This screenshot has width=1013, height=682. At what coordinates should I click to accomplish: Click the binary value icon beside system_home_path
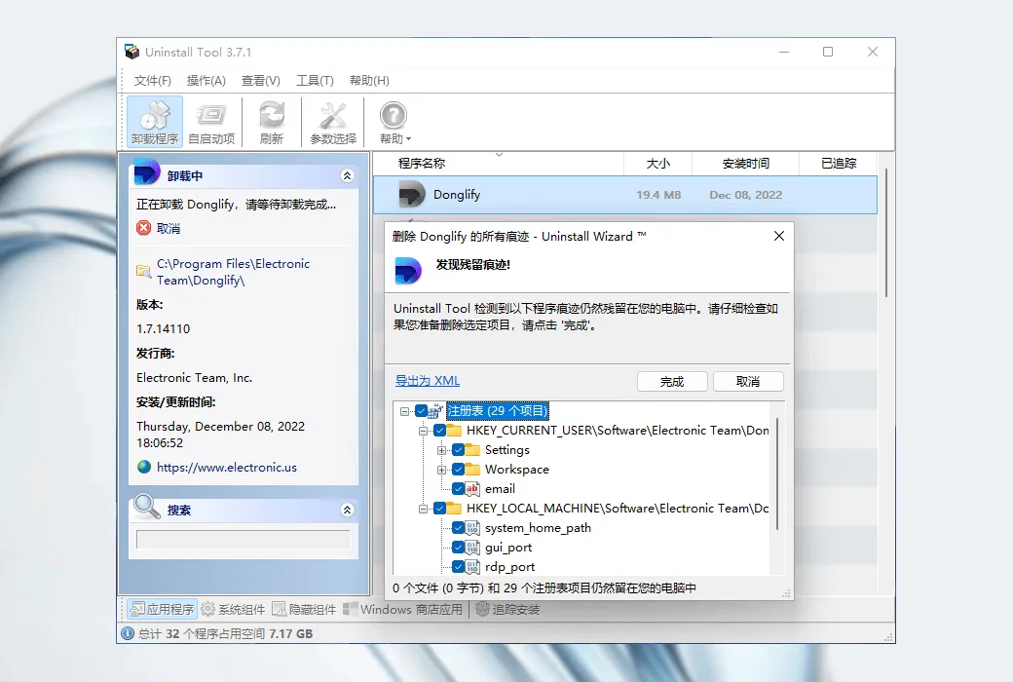point(473,528)
